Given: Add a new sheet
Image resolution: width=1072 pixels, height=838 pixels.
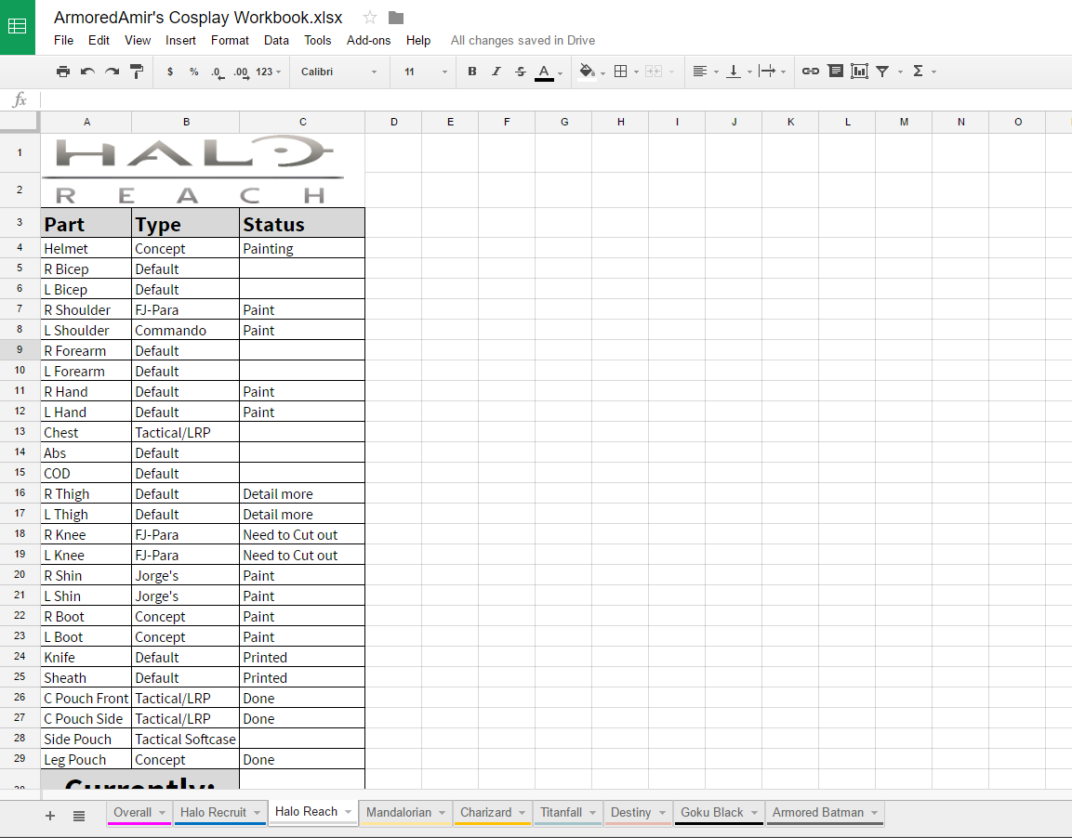Looking at the screenshot, I should click(50, 816).
